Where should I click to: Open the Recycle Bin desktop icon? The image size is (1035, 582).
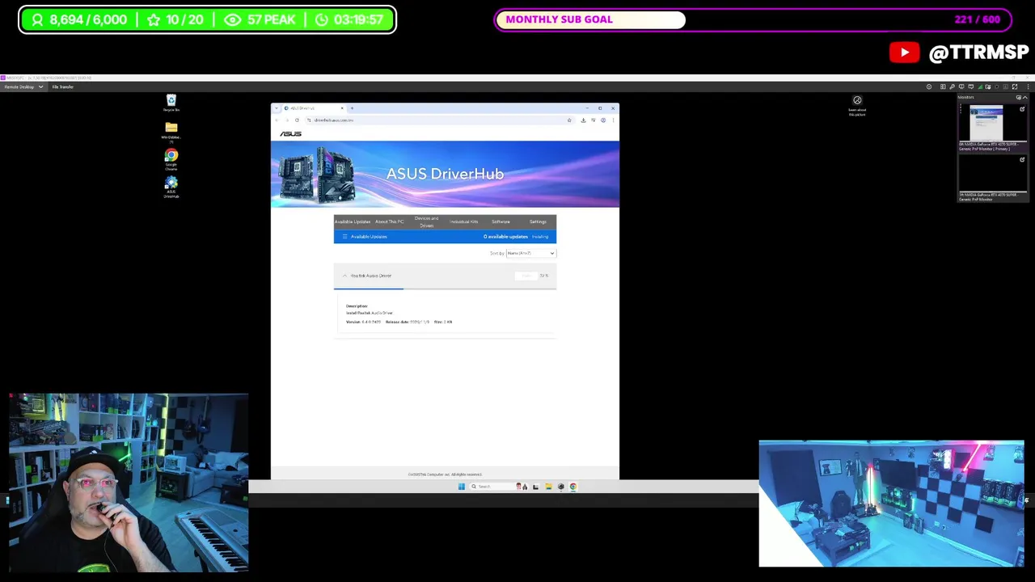[171, 102]
